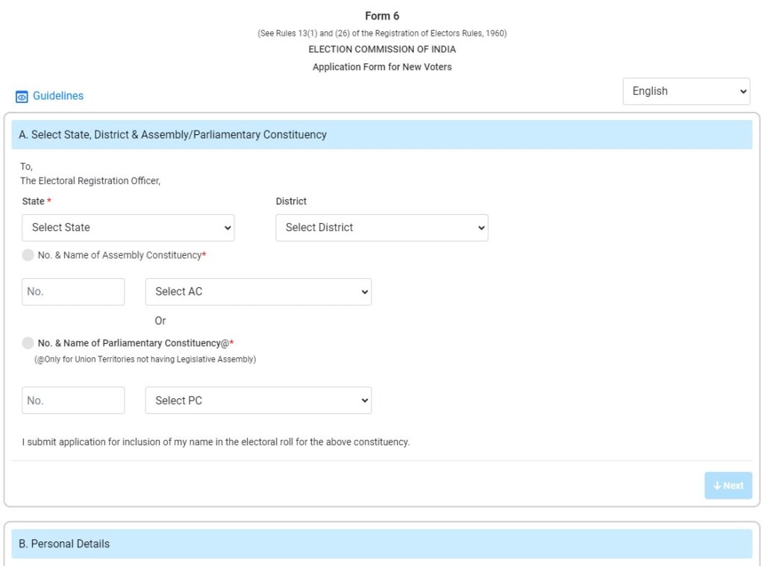This screenshot has width=764, height=566.
Task: Open the Select PC dropdown
Action: (257, 400)
